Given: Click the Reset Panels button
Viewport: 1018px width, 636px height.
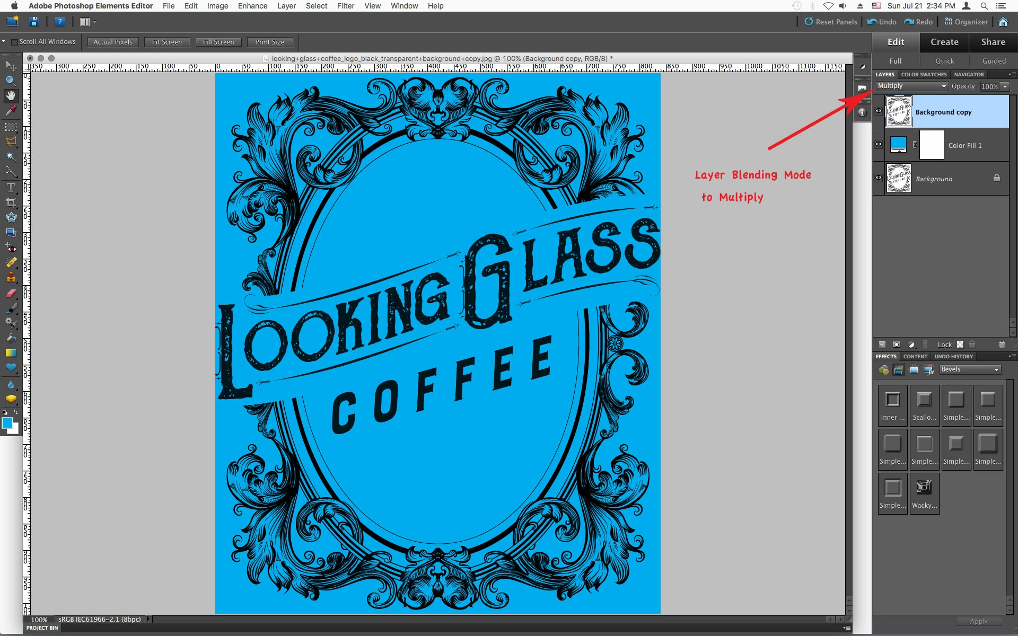Looking at the screenshot, I should click(830, 22).
